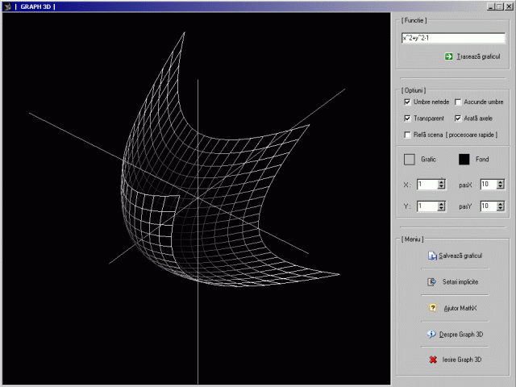Click the Graph 3D title bar app icon
The image size is (516, 387).
tap(7, 6)
